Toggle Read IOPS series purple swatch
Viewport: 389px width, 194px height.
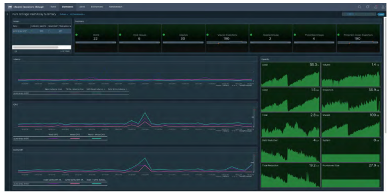coord(53,138)
